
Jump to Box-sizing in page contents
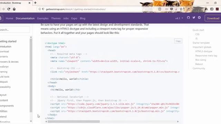201,60
